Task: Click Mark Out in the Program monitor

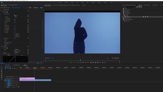Action: (75, 62)
